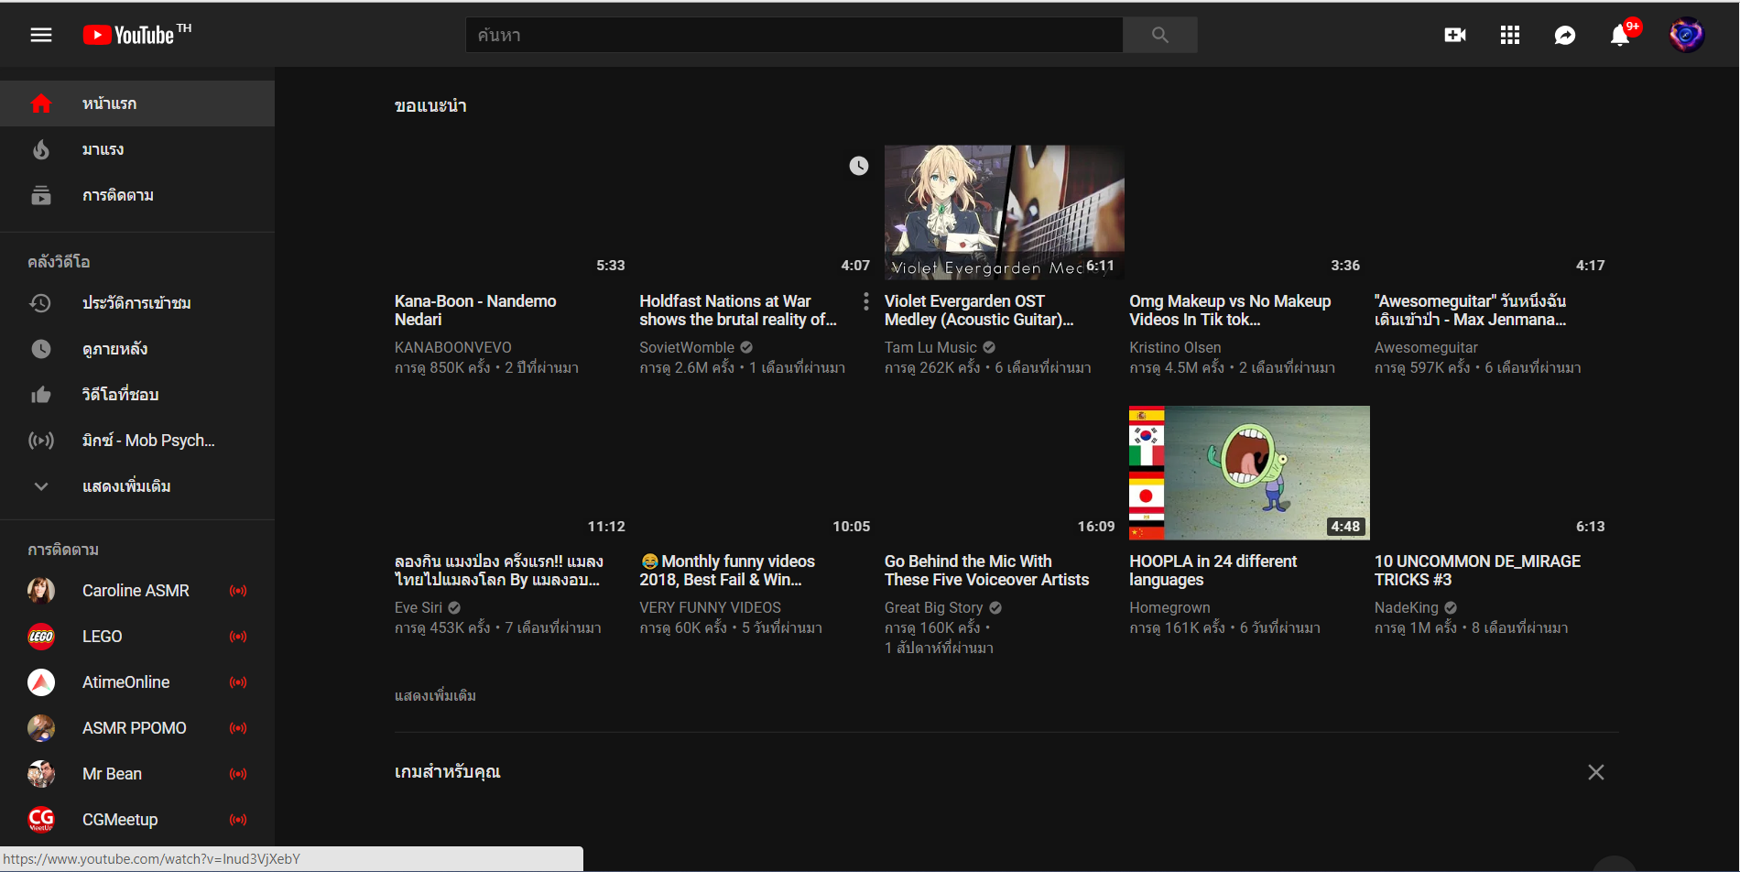Open the Kana-Boon Nandemo Nedari video title
The width and height of the screenshot is (1740, 872).
pos(474,311)
